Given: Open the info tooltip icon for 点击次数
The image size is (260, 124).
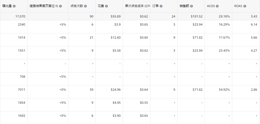Looking at the screenshot, I should pos(86,6).
